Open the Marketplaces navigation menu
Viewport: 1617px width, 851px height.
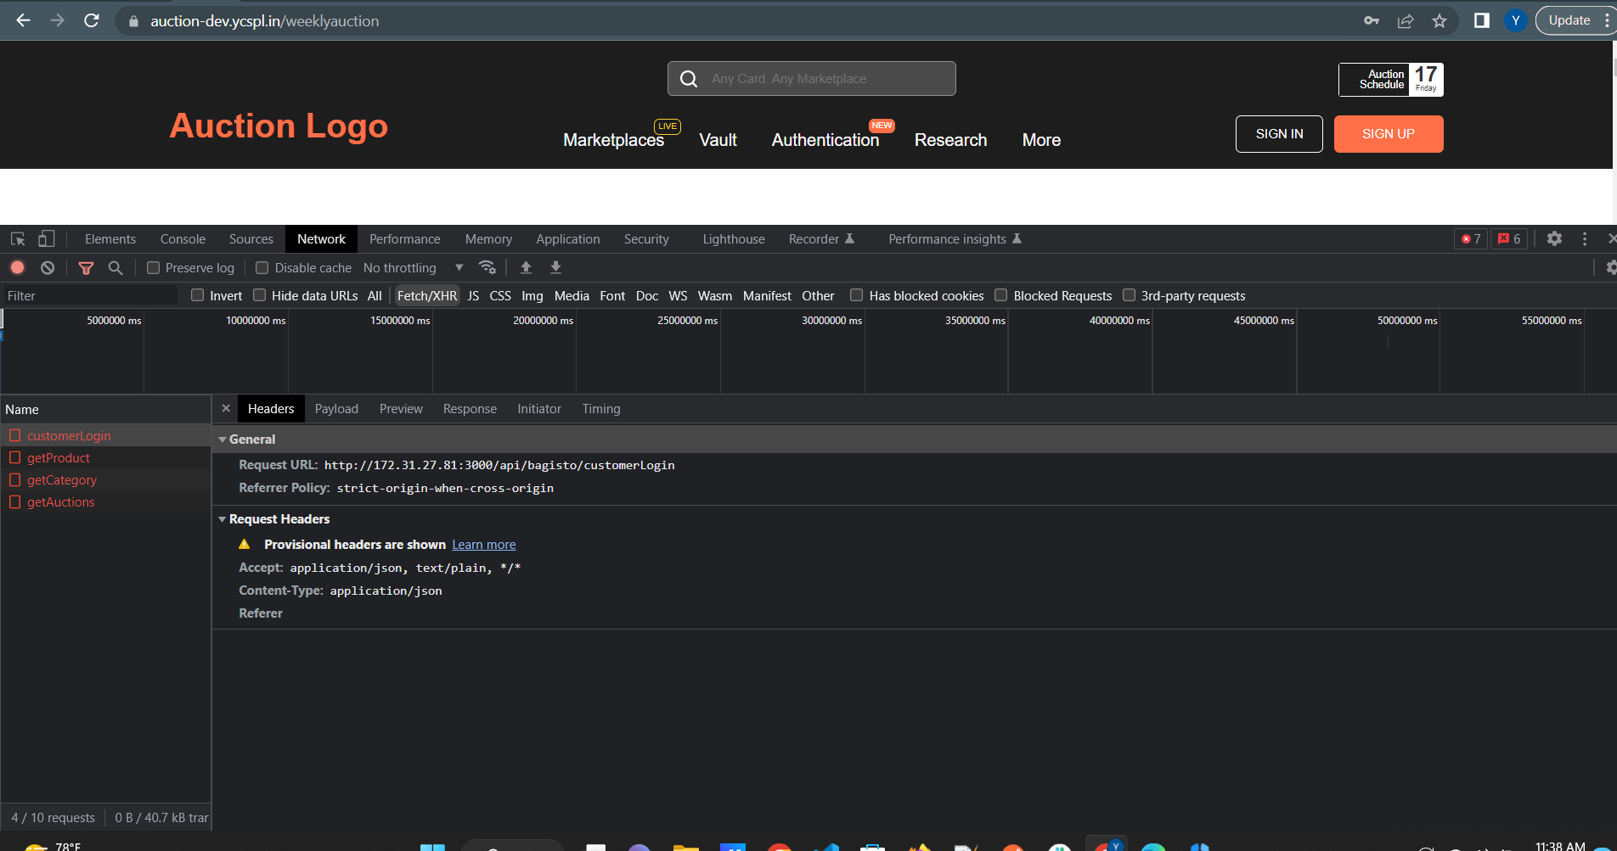pos(613,140)
